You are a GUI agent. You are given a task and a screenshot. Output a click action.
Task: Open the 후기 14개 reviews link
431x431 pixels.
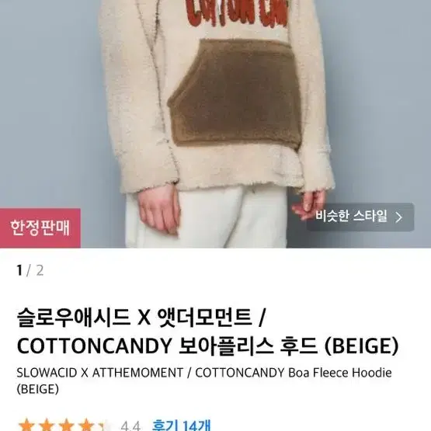click(x=181, y=425)
